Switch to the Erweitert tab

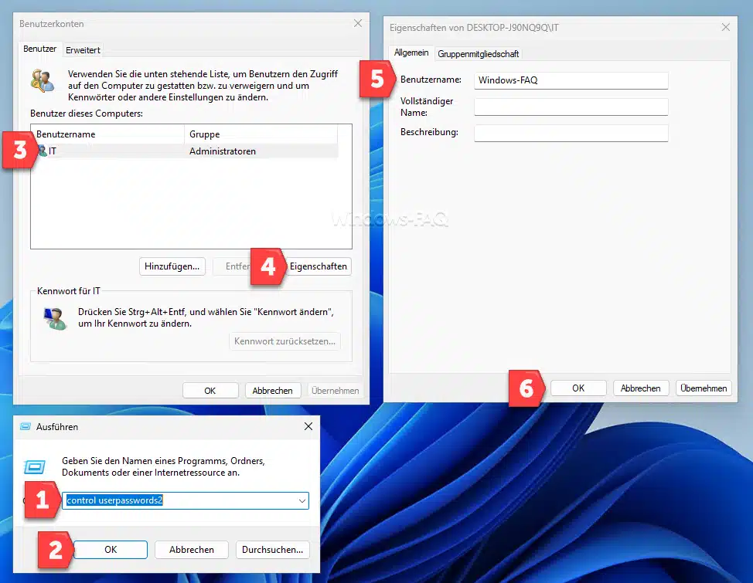tap(83, 50)
